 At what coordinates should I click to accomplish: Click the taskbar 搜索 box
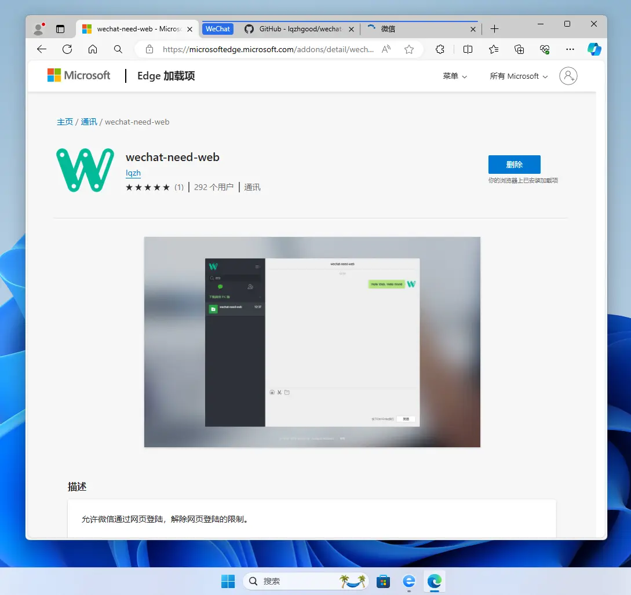306,581
